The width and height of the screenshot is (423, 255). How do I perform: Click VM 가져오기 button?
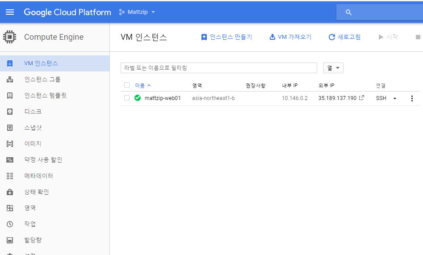tap(290, 37)
